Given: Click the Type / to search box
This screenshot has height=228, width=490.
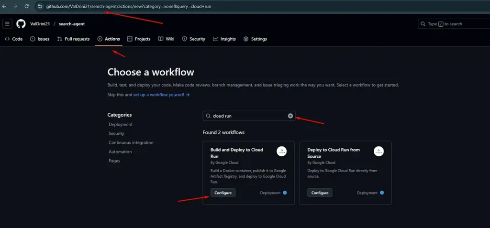Looking at the screenshot, I should [x=452, y=24].
